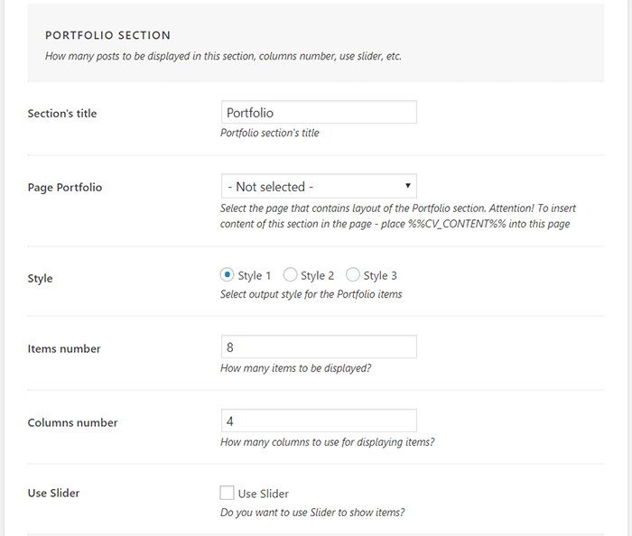Click the arrow on the 'Not selected' combo box
Viewport: 632px width, 536px height.
coord(408,187)
